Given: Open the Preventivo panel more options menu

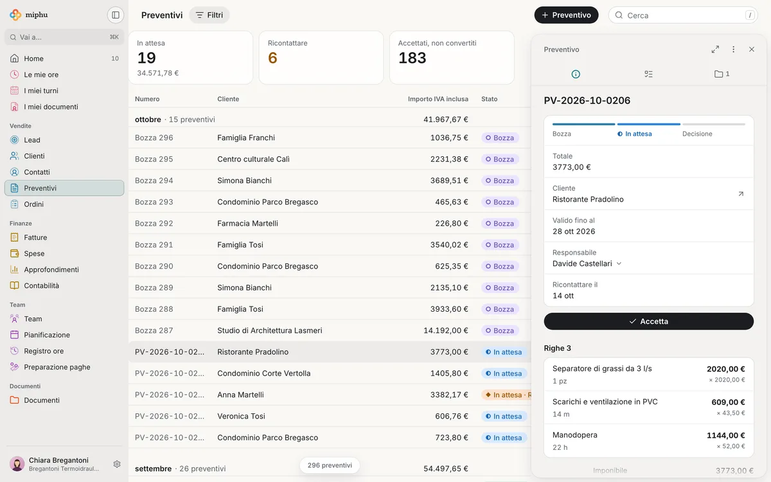Looking at the screenshot, I should point(733,49).
